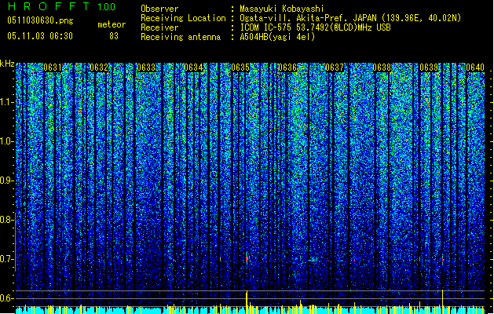
Task: Click the 0635 time marker
Action: (x=240, y=68)
